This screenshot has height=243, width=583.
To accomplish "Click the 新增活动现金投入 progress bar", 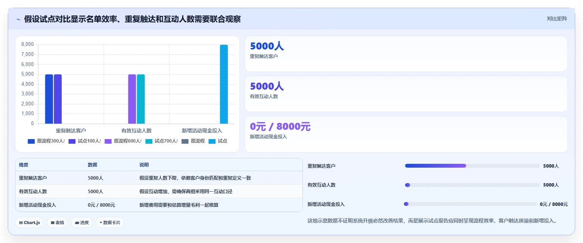I will point(470,204).
